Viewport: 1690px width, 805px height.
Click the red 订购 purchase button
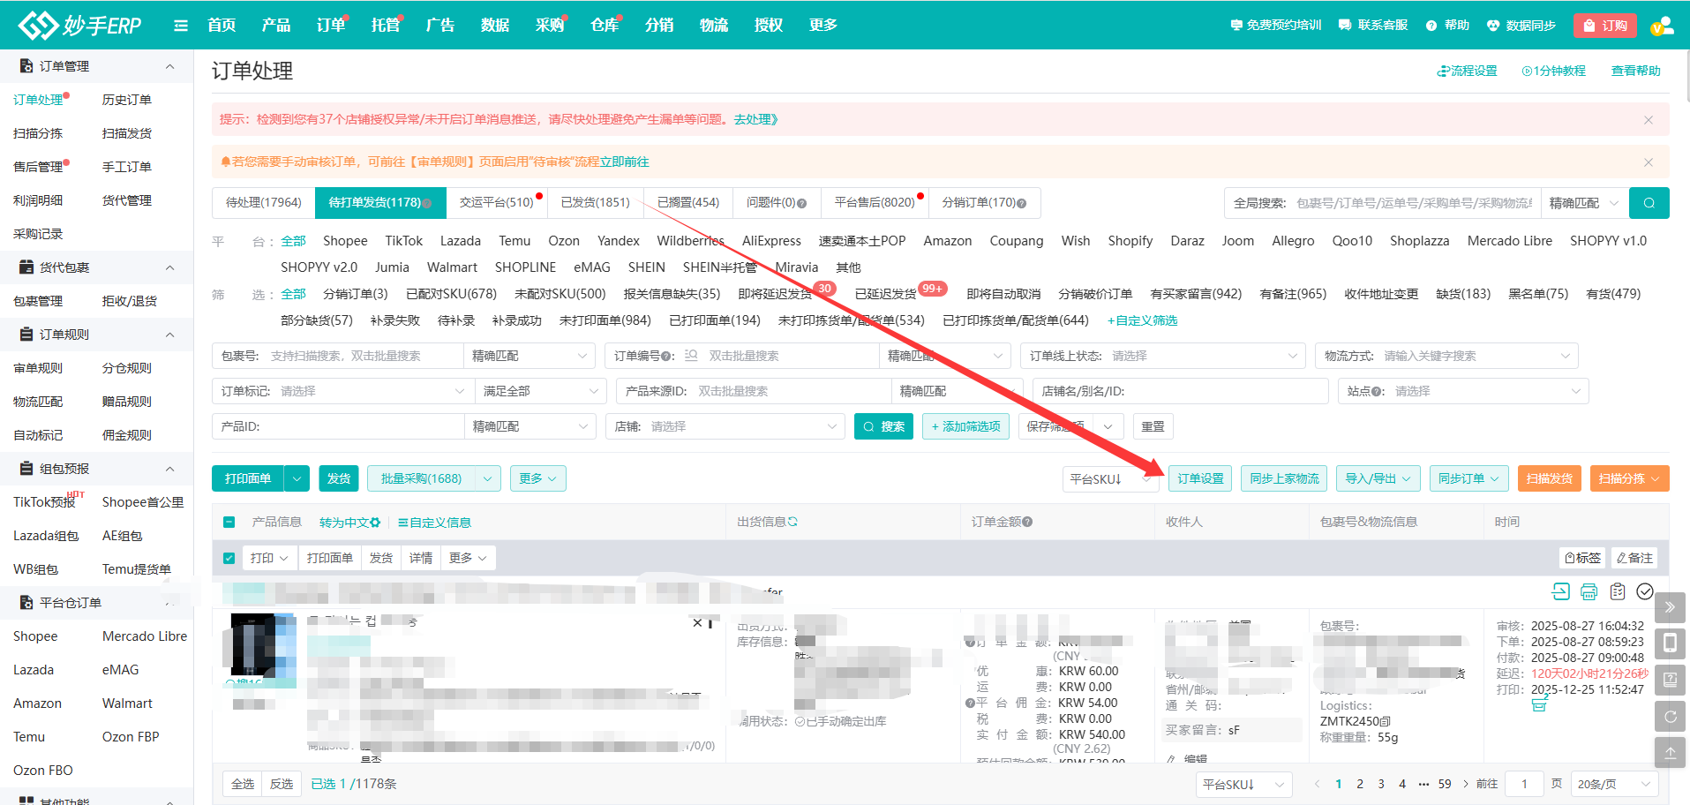[1605, 26]
